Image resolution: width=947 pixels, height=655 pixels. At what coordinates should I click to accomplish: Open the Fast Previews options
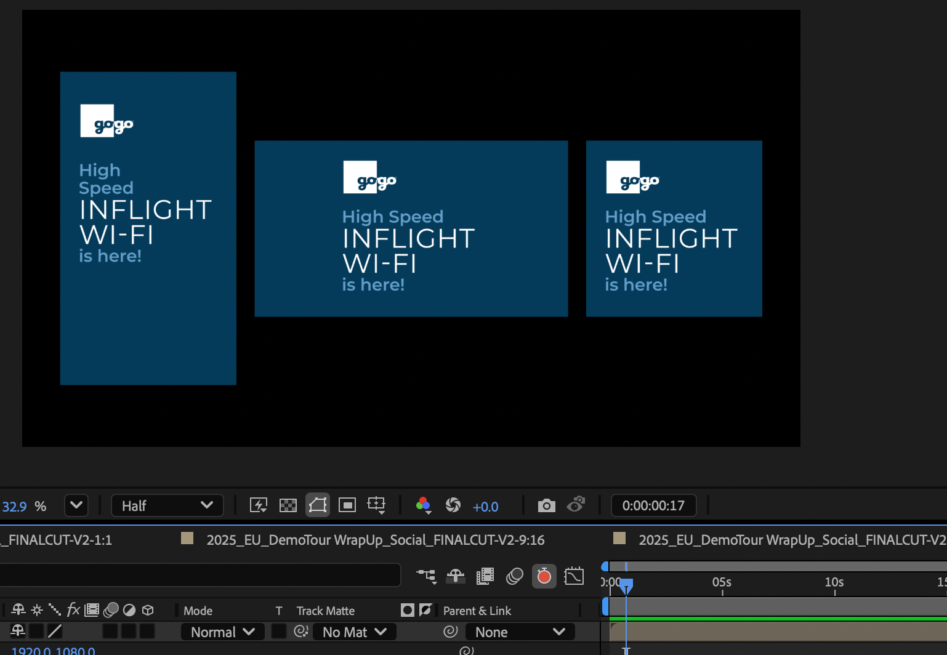pyautogui.click(x=259, y=505)
